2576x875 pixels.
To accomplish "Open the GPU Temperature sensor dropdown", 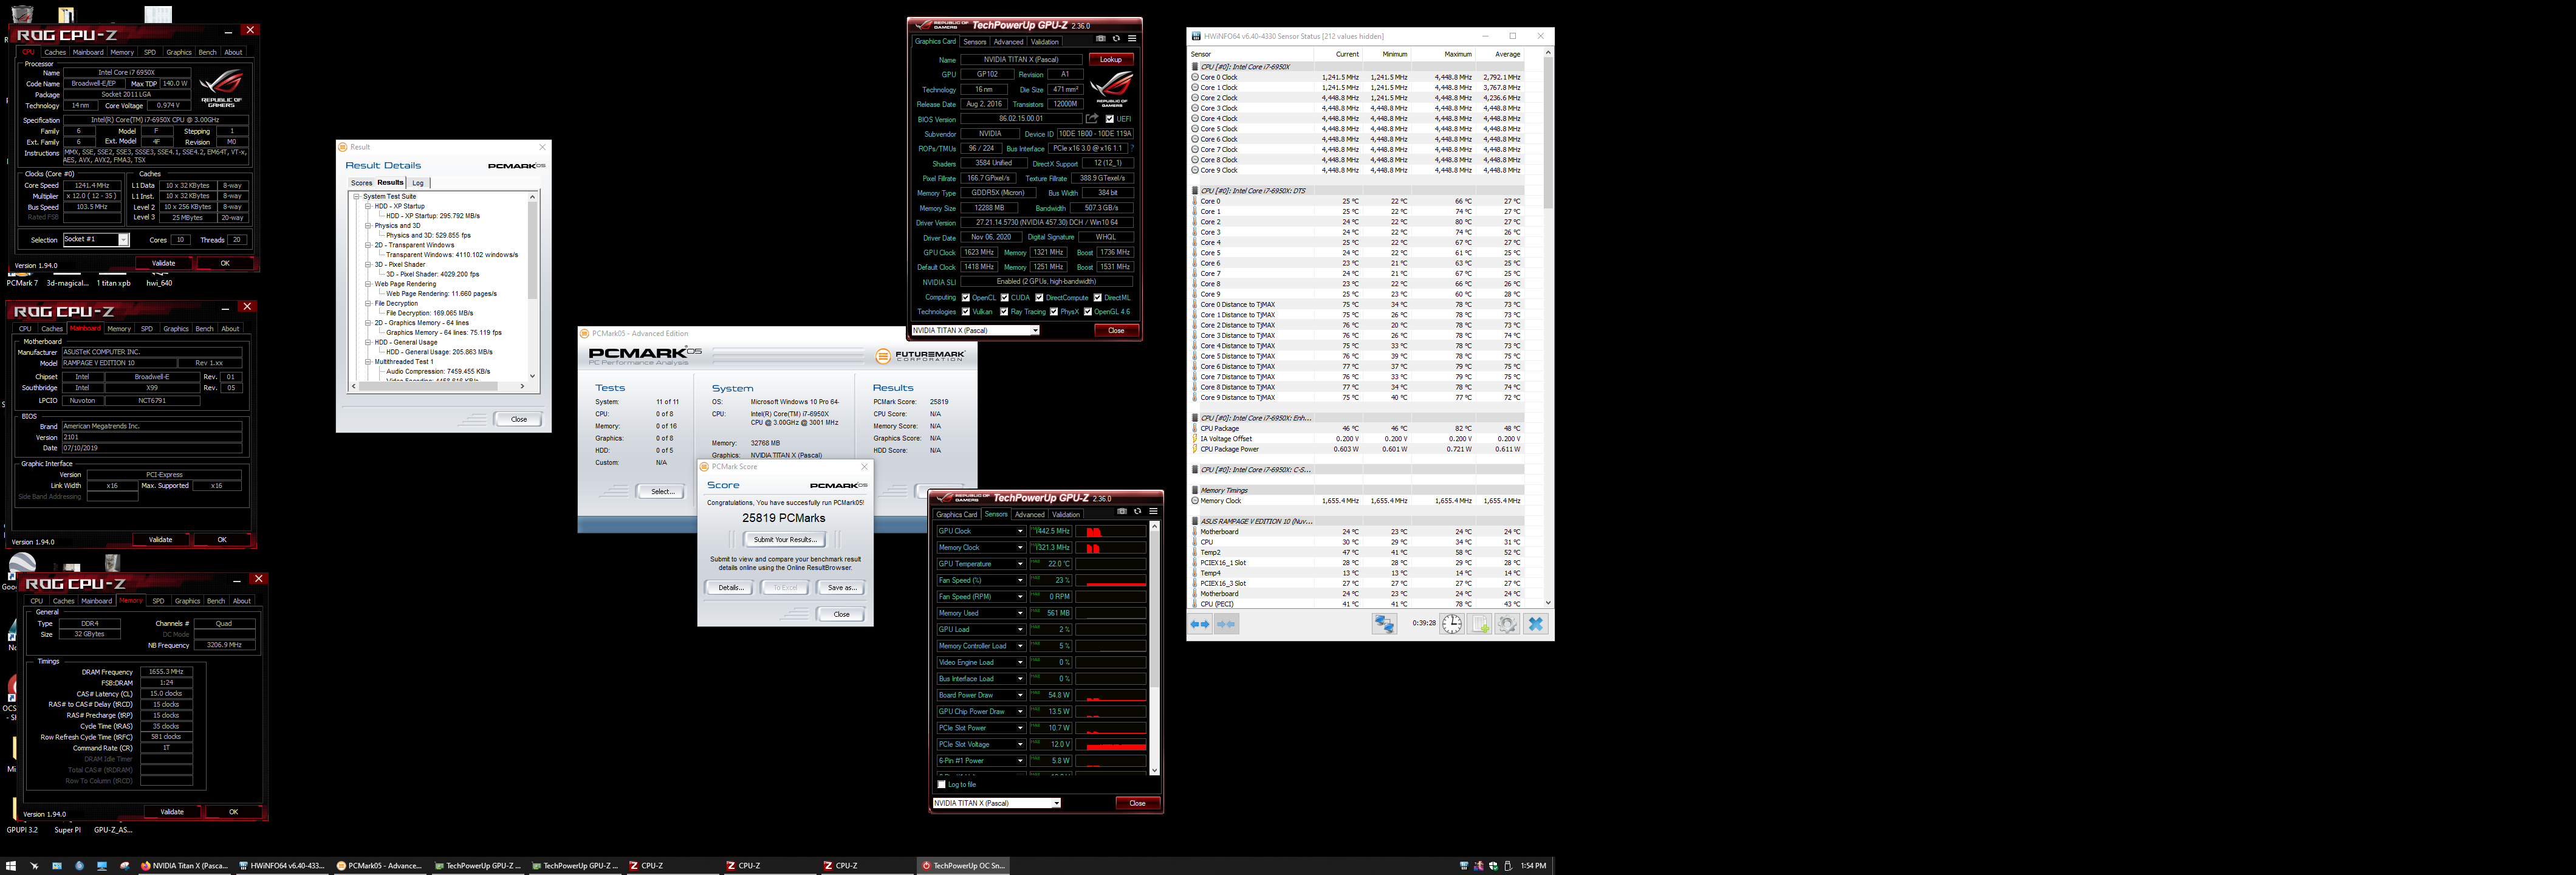I will (1020, 564).
